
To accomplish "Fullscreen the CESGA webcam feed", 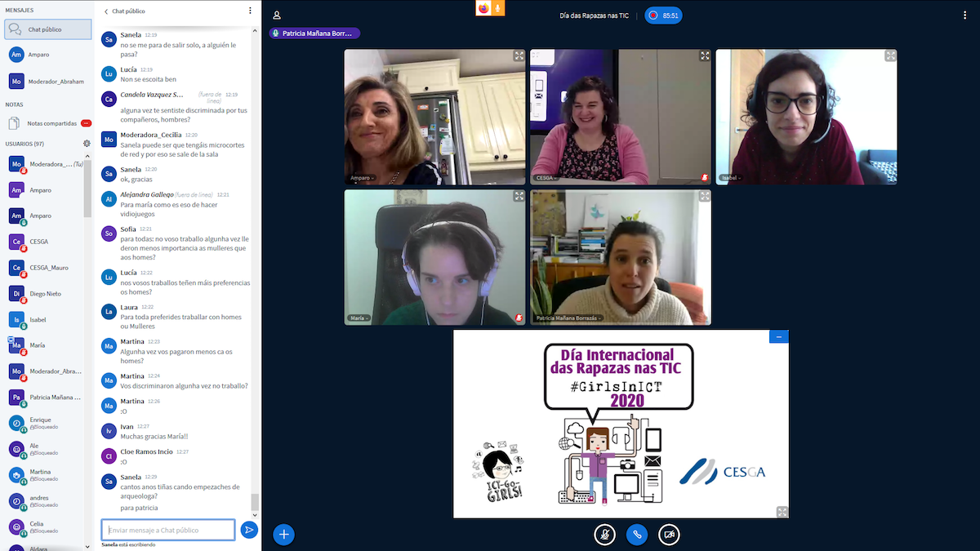I will click(x=704, y=56).
